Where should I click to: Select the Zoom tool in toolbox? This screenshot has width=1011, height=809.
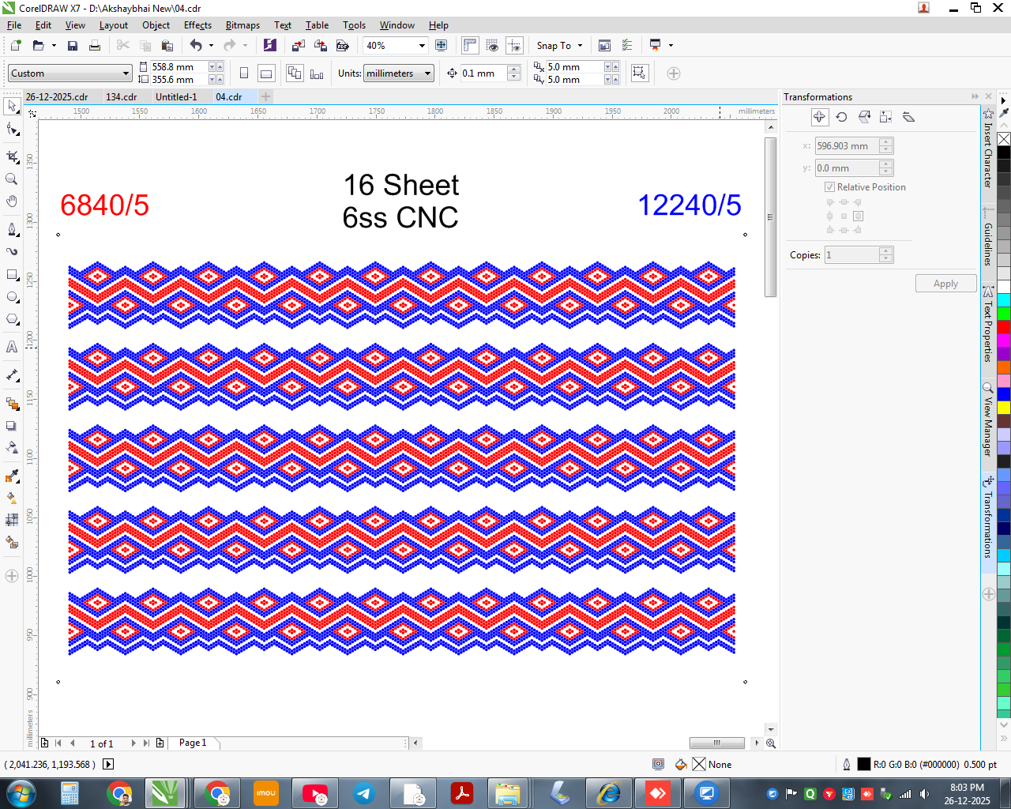pos(12,179)
